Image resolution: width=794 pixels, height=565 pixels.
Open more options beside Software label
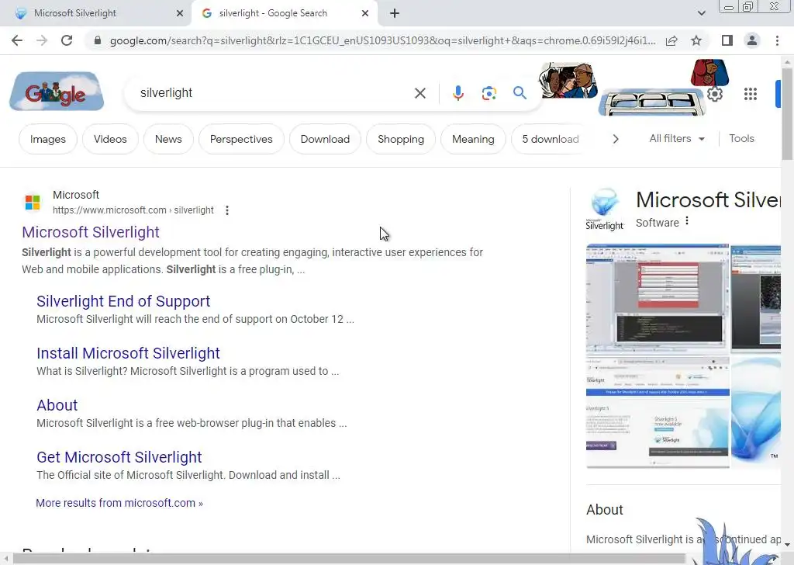[x=687, y=221]
